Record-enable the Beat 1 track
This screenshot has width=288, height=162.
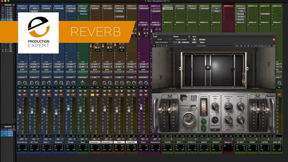(49, 91)
